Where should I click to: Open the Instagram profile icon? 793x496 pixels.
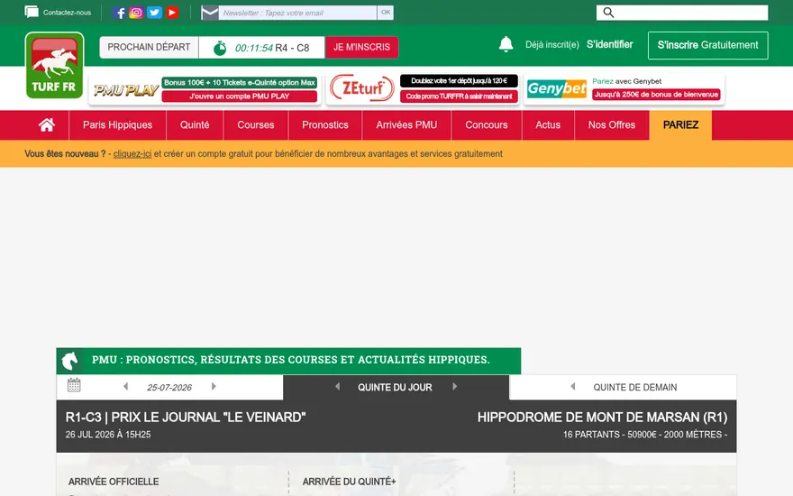tap(136, 13)
